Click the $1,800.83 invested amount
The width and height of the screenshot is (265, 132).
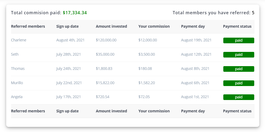(x=104, y=69)
